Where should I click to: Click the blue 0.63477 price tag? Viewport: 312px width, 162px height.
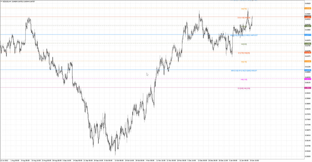tap(308, 35)
